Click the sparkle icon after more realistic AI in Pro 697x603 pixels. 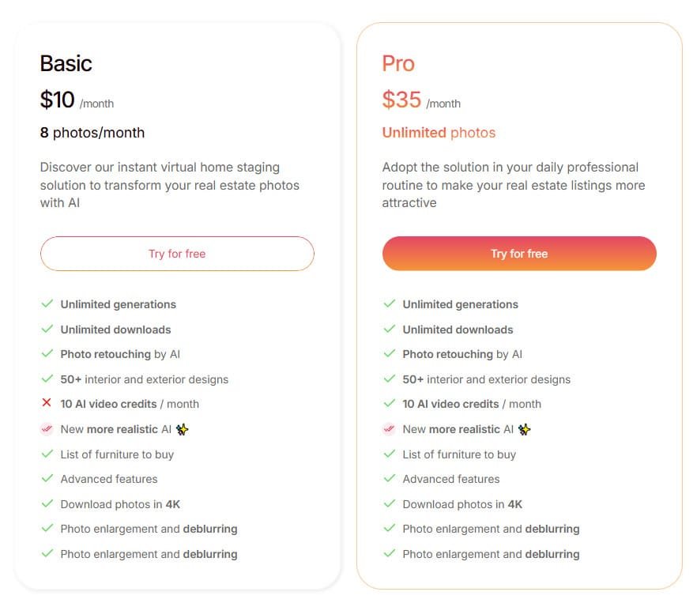click(x=526, y=429)
